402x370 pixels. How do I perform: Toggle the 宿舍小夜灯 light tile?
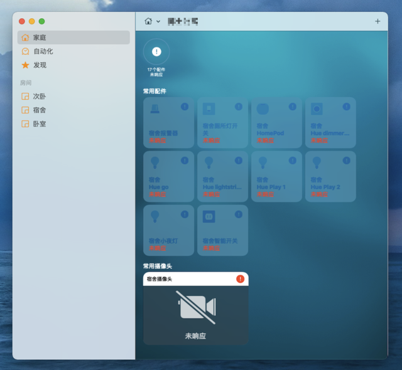pyautogui.click(x=169, y=230)
